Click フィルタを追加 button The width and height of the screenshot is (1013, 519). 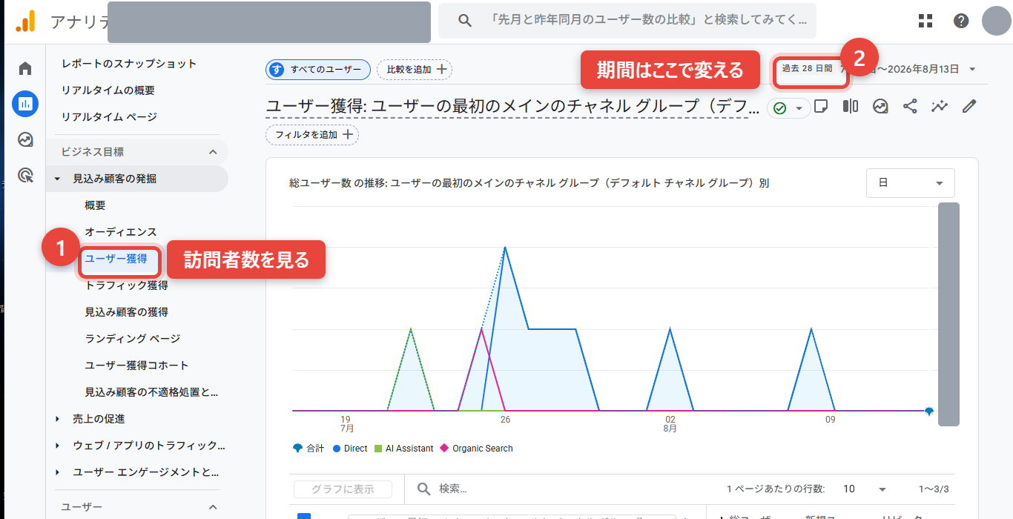(x=312, y=135)
